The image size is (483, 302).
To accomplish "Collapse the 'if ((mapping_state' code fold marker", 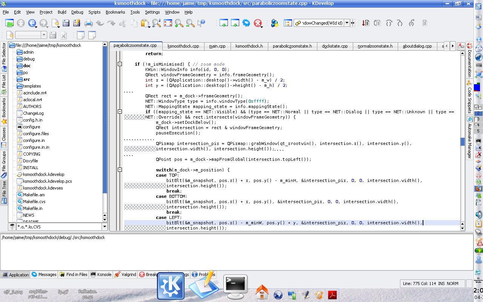I will pos(120,112).
